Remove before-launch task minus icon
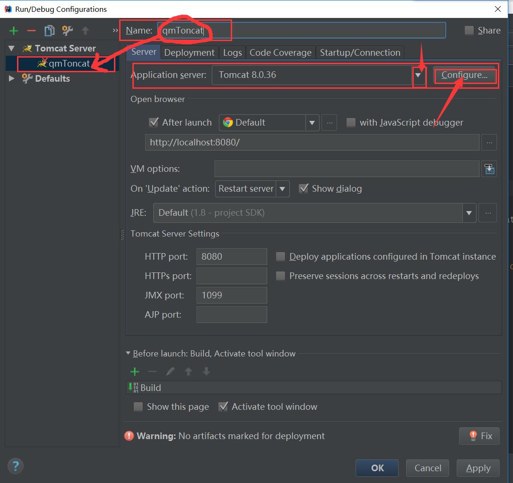Screen dimensions: 513x483 coord(152,372)
